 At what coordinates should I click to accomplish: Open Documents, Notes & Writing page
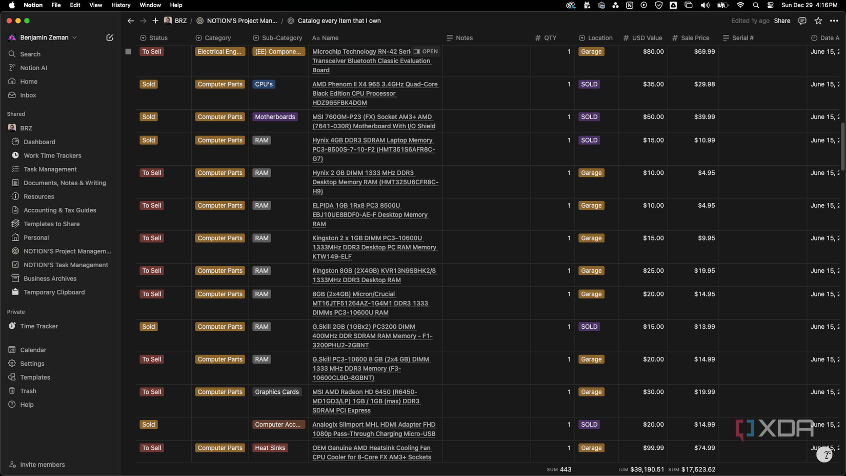coord(65,183)
